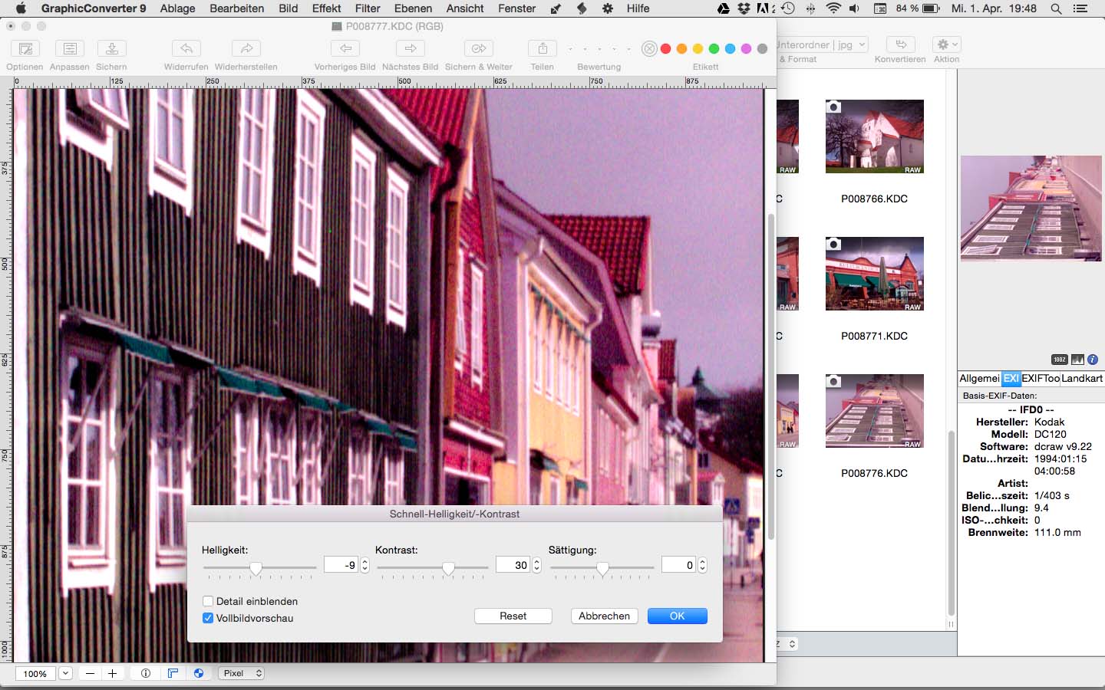Viewport: 1105px width, 690px height.
Task: Click the Konvertieren icon in the browser window
Action: tap(901, 44)
